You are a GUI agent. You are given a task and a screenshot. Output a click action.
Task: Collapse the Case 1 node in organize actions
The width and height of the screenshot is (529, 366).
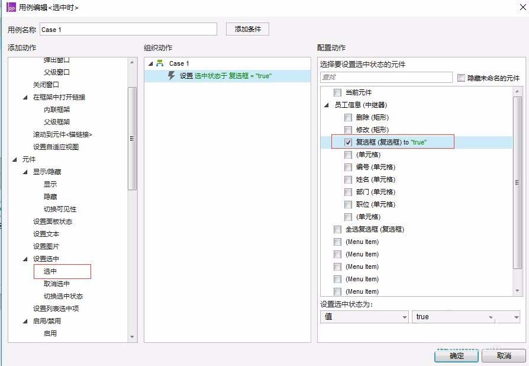coord(150,63)
